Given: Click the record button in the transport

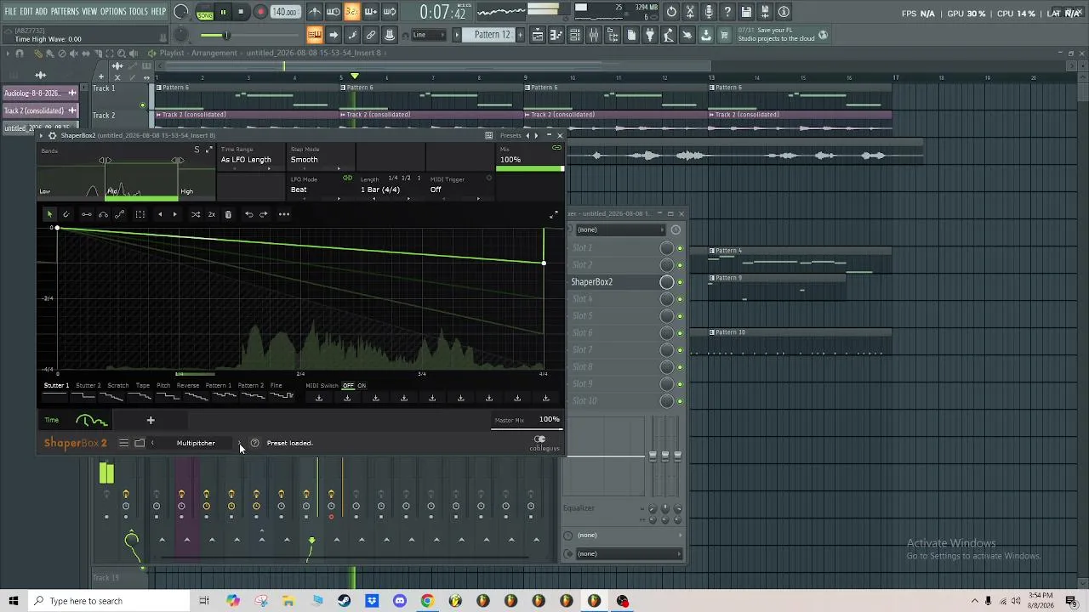Looking at the screenshot, I should (260, 12).
